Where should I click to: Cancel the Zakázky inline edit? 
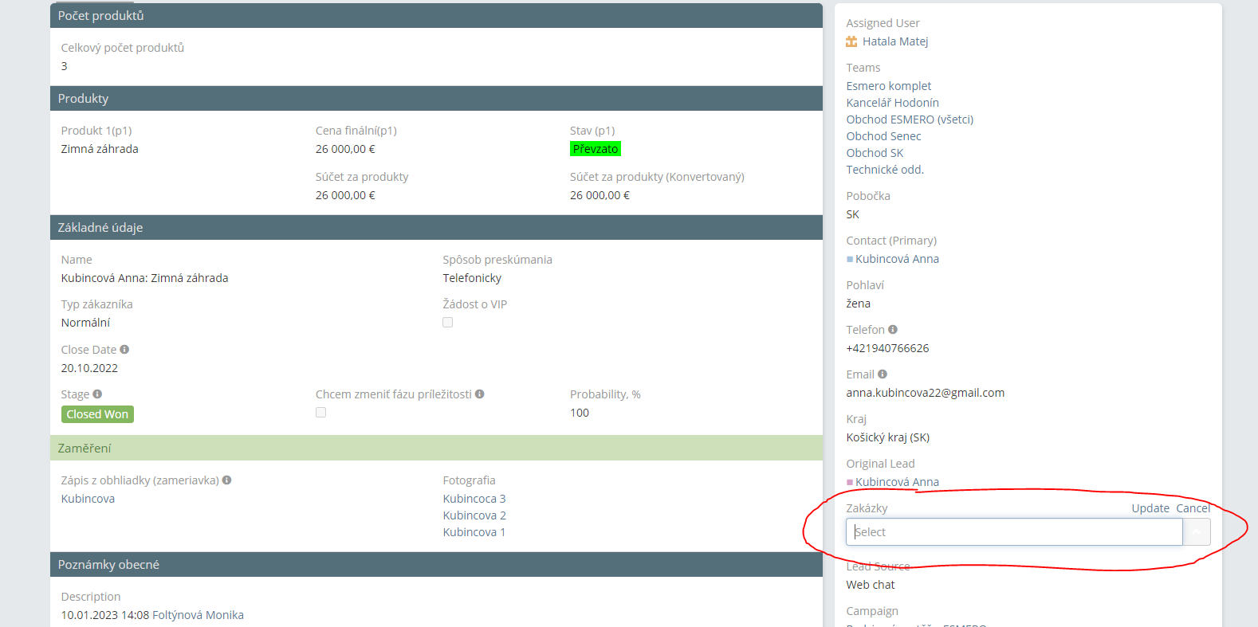1193,508
